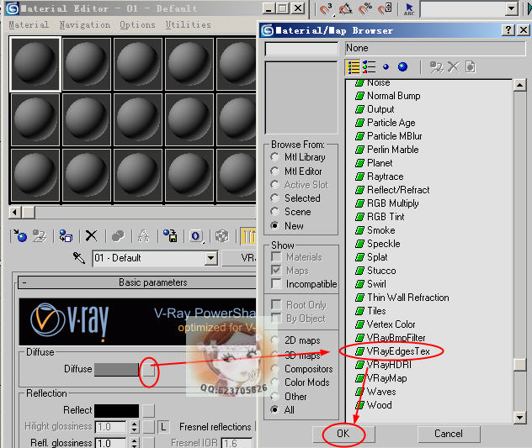Open the Utilities menu
The image size is (532, 448).
tap(188, 25)
